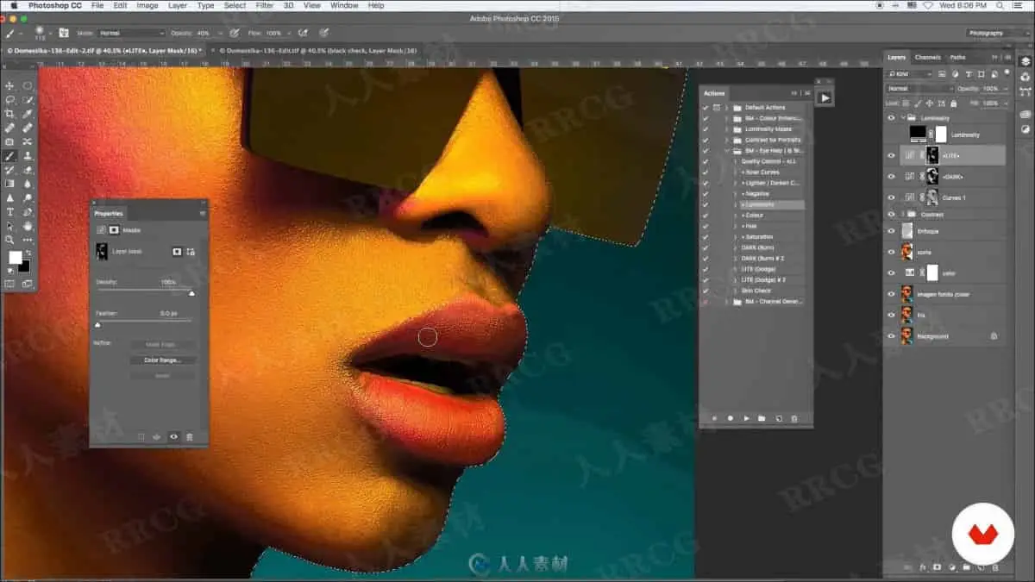
Task: Begin recording in Actions panel footer
Action: click(731, 418)
